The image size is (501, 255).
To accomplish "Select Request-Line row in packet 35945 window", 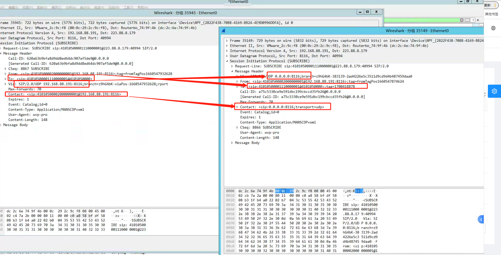I will (x=80, y=48).
